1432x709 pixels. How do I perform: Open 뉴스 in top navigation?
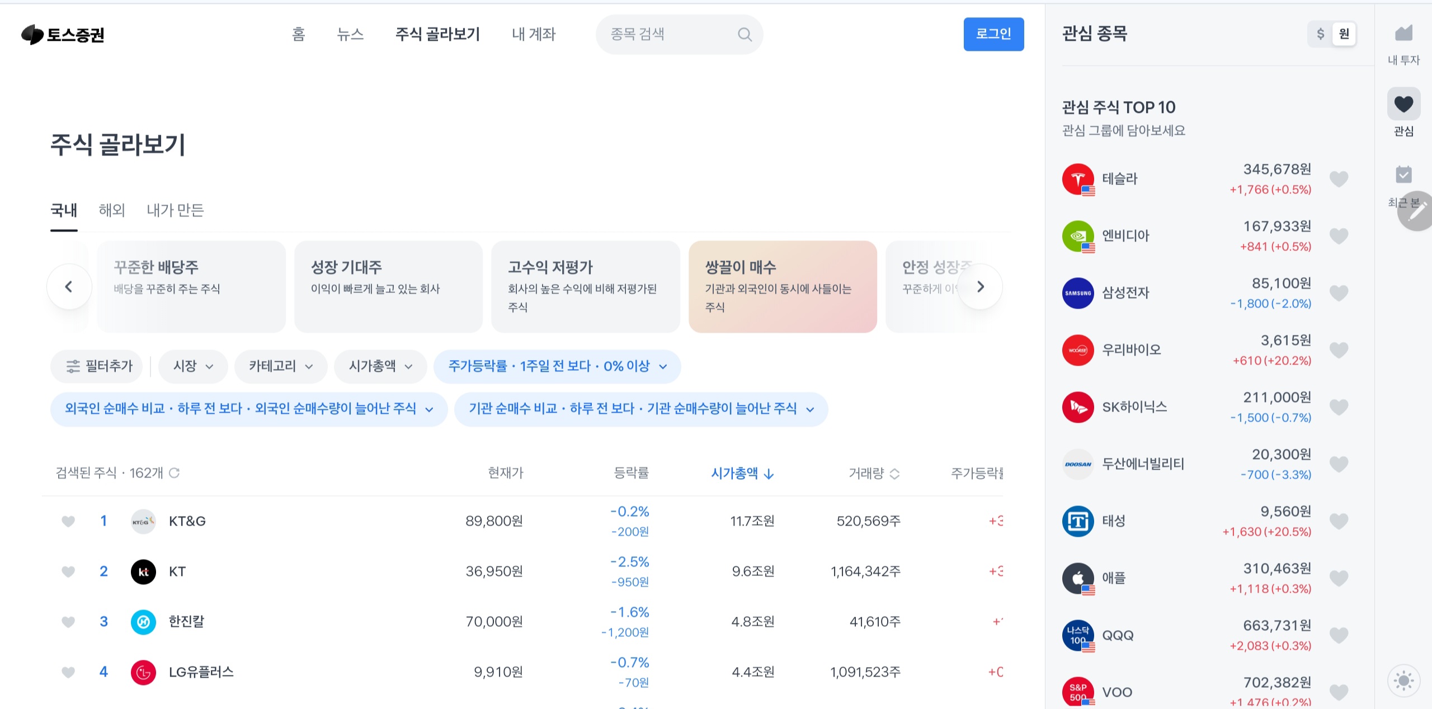(x=350, y=35)
